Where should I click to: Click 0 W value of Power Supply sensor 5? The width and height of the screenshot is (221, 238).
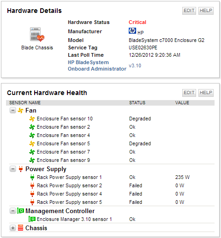click(x=179, y=202)
